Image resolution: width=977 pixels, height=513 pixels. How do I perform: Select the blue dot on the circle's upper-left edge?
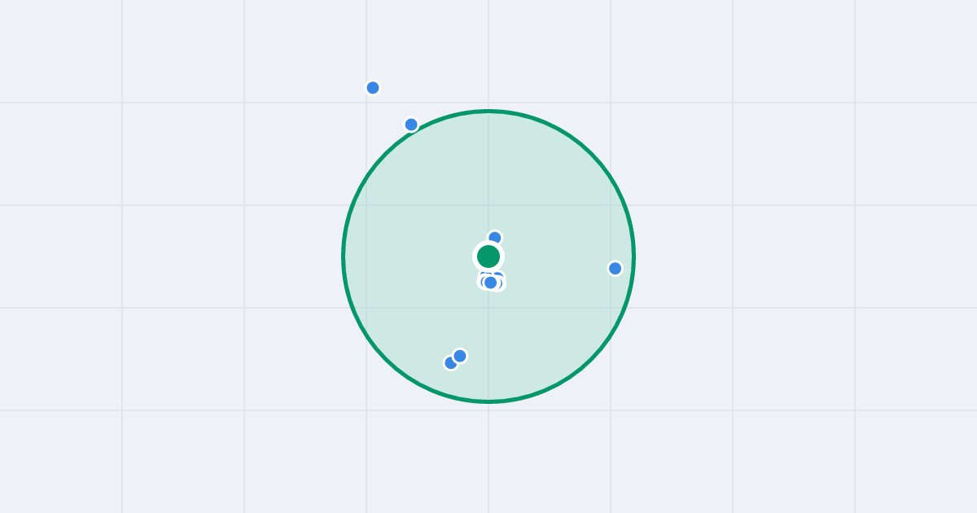[x=411, y=125]
